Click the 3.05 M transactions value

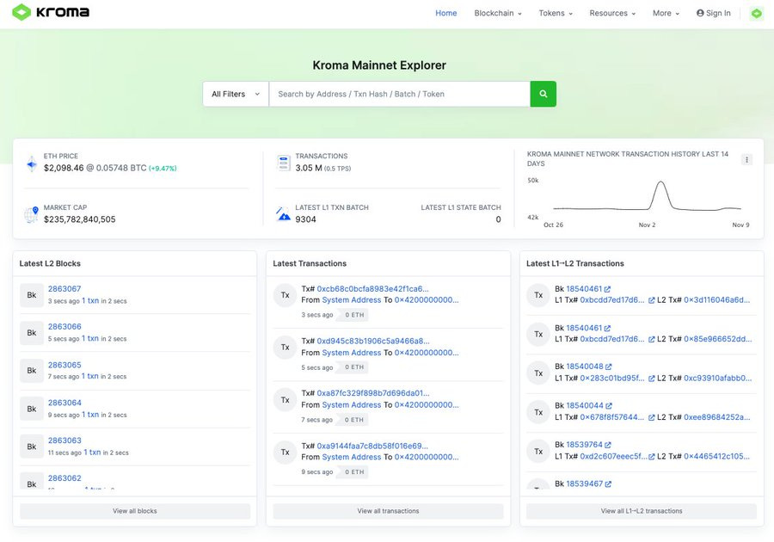click(x=309, y=168)
